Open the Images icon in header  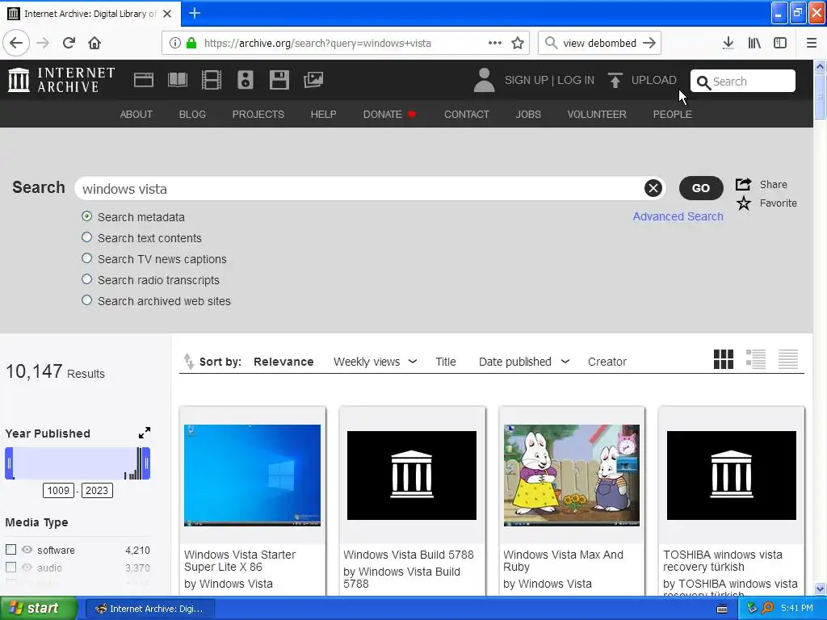tap(313, 80)
